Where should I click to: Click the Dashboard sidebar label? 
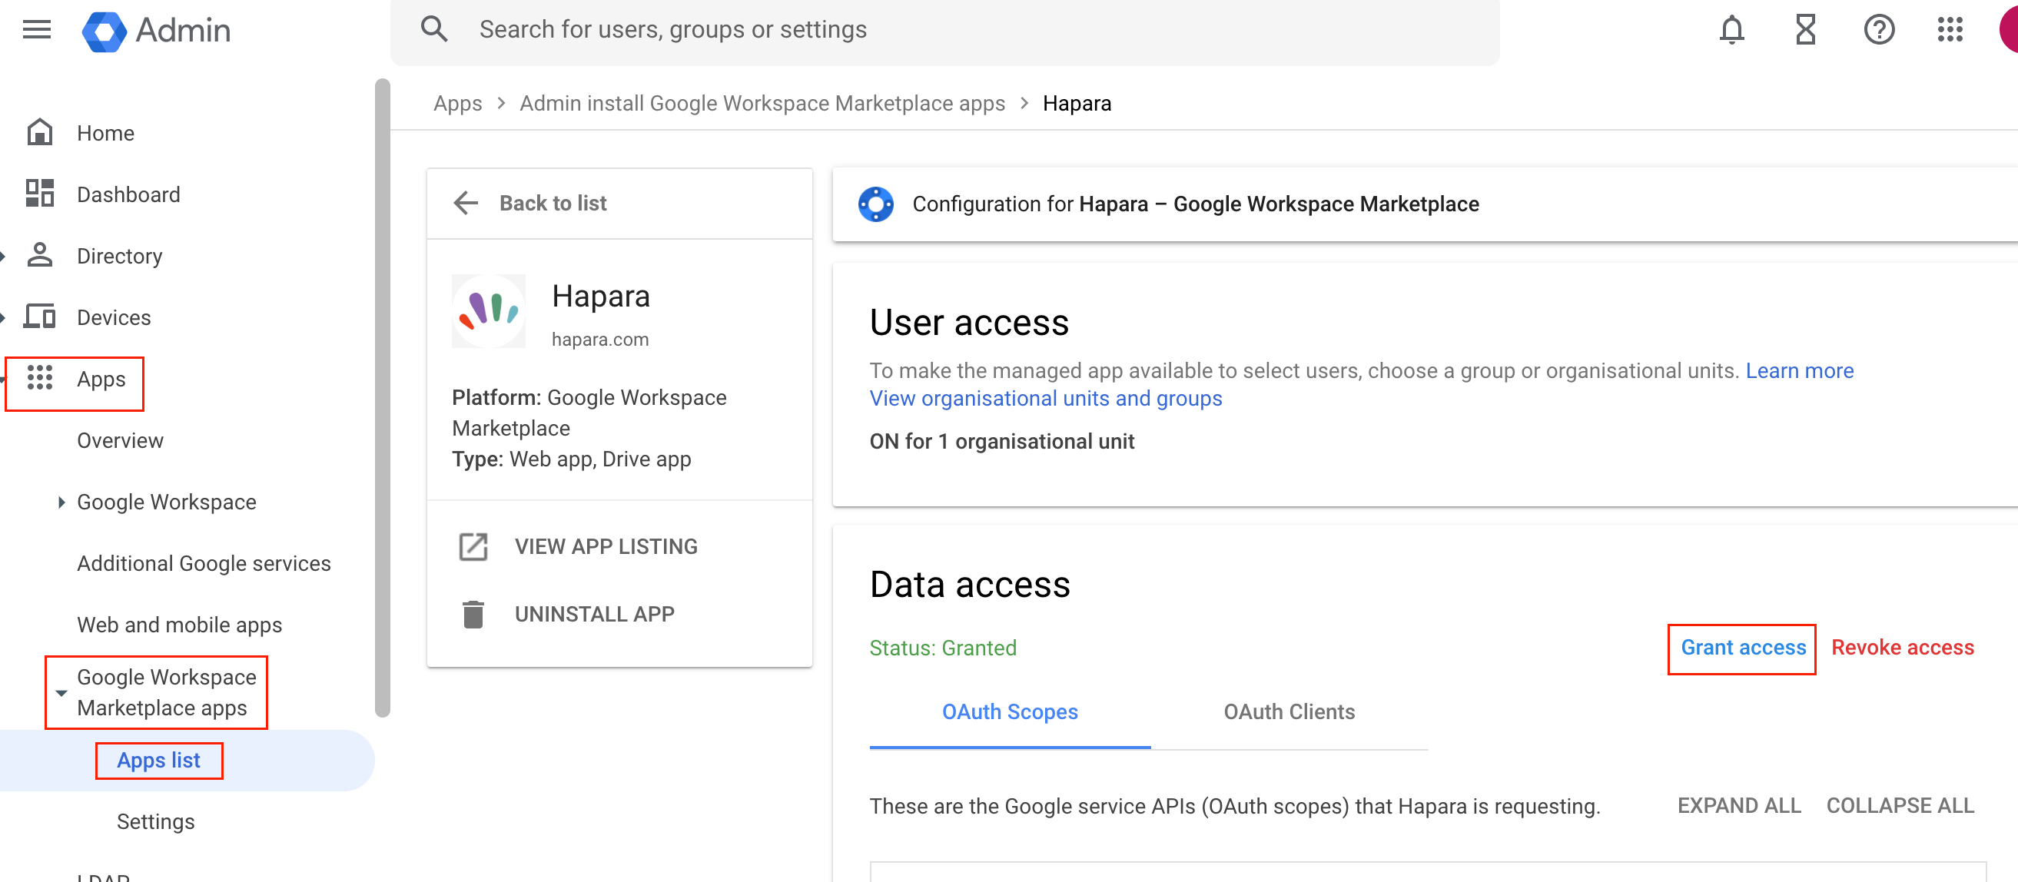click(x=128, y=194)
